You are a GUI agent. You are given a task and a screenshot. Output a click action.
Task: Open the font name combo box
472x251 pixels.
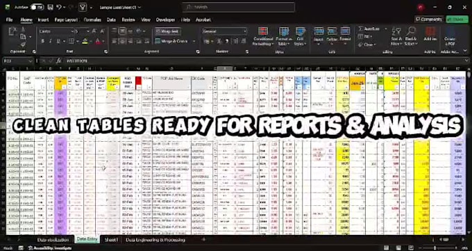pyautogui.click(x=56, y=31)
